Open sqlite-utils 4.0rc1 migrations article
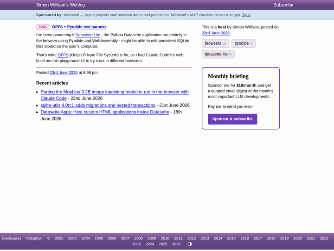 click(98, 105)
